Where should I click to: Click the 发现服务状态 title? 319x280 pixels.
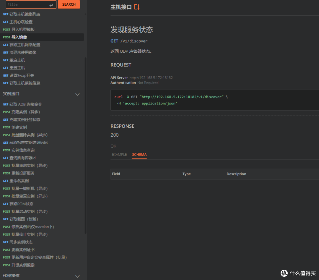(132, 30)
